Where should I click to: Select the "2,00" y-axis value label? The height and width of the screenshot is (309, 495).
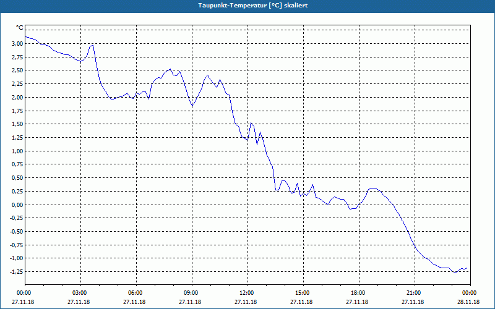click(x=18, y=97)
